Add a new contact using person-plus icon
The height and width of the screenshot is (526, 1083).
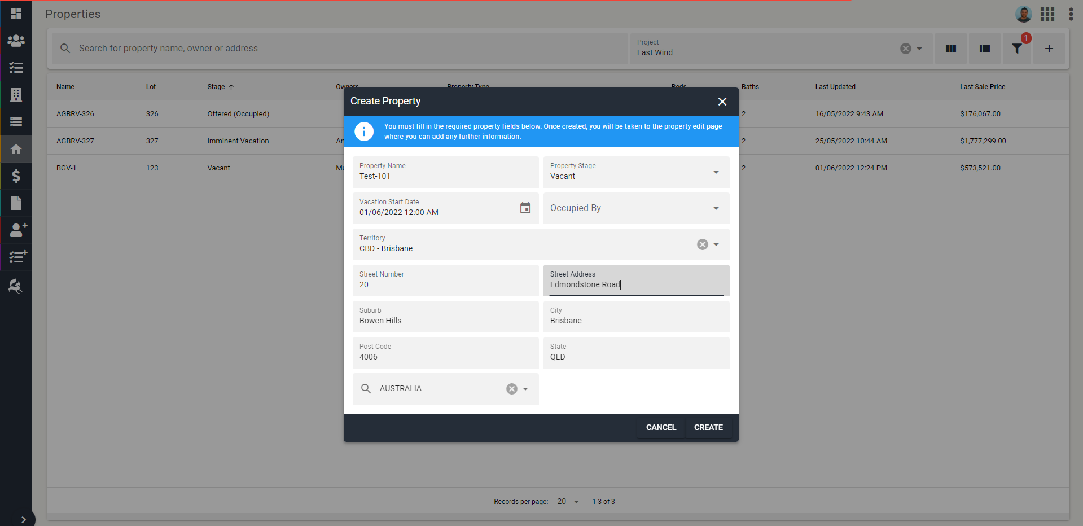15,230
